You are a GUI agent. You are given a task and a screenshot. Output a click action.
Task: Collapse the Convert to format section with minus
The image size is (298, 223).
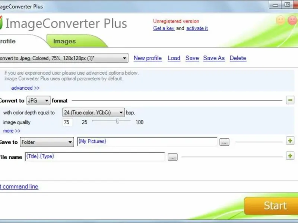point(290,100)
